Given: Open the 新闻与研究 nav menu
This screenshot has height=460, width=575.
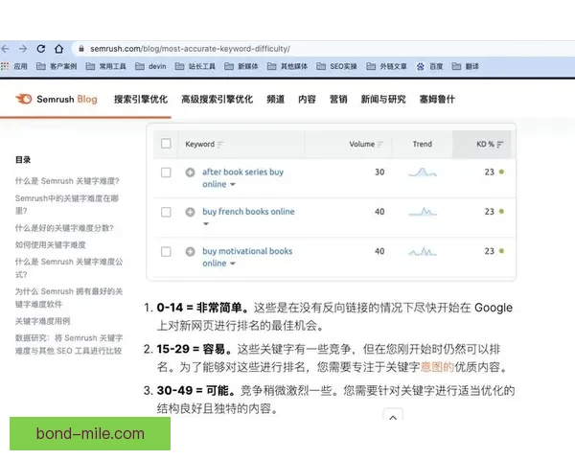Looking at the screenshot, I should 383,99.
